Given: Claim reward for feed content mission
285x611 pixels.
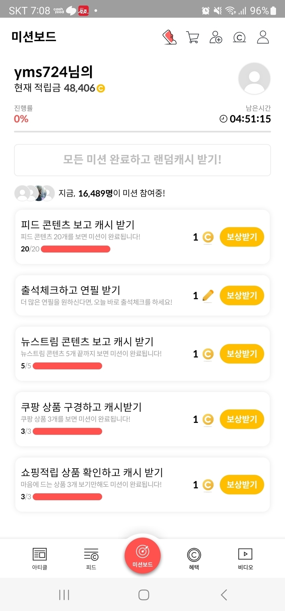Looking at the screenshot, I should click(242, 237).
